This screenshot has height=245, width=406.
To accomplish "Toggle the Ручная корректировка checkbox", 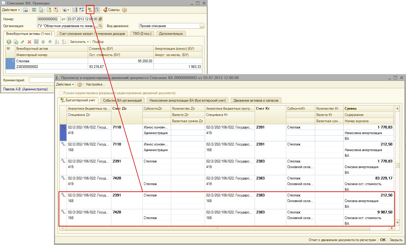I will click(x=61, y=93).
